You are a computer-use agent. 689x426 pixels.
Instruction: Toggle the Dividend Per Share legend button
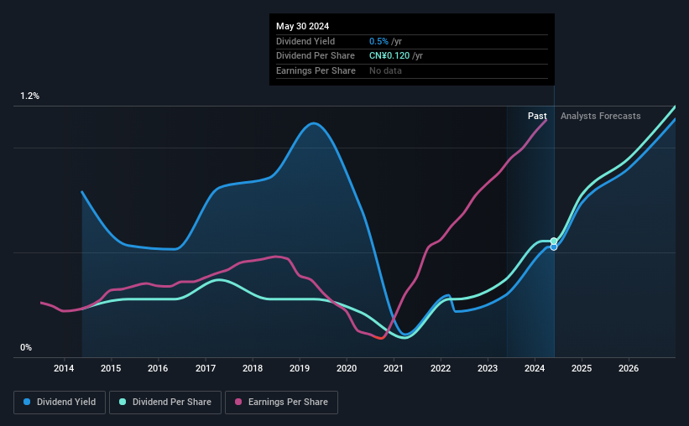[165, 403]
